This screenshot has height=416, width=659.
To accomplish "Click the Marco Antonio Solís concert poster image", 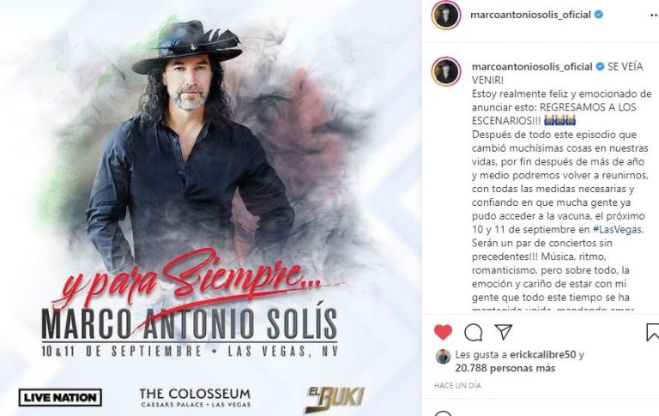I will pos(210,208).
